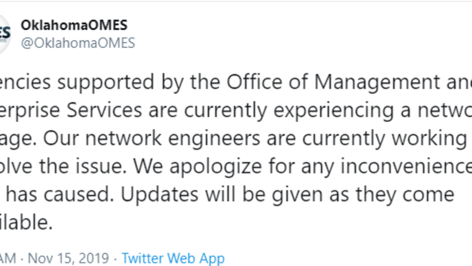472x266 pixels.
Task: Open the Twitter Web App source link
Action: click(173, 258)
